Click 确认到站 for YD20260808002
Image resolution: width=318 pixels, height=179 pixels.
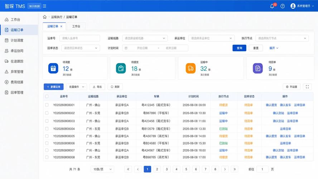point(278,113)
